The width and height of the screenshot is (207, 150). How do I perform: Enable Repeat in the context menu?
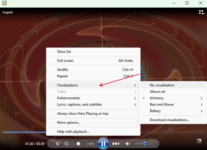93,76
